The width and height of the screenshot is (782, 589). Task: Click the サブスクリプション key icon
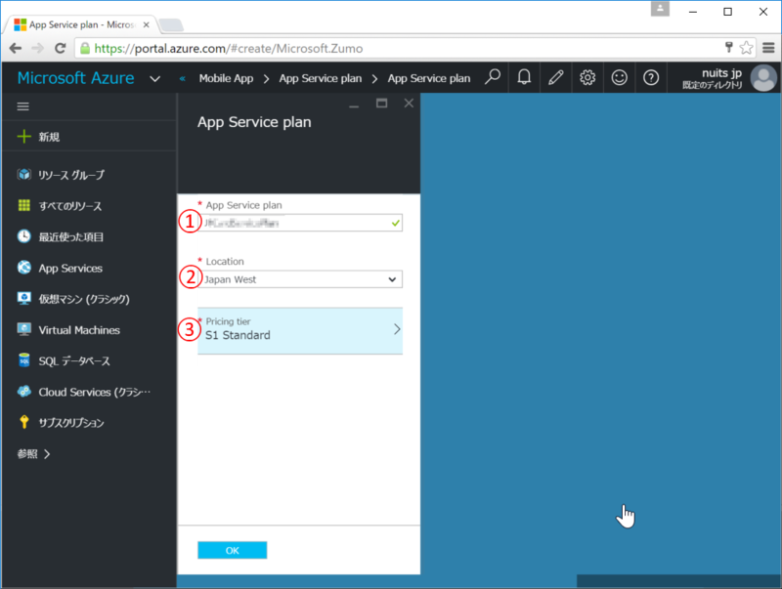tap(23, 422)
